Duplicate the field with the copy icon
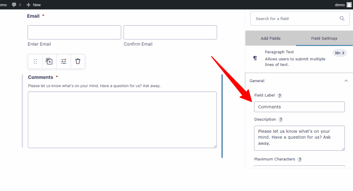The height and width of the screenshot is (191, 353). 49,61
